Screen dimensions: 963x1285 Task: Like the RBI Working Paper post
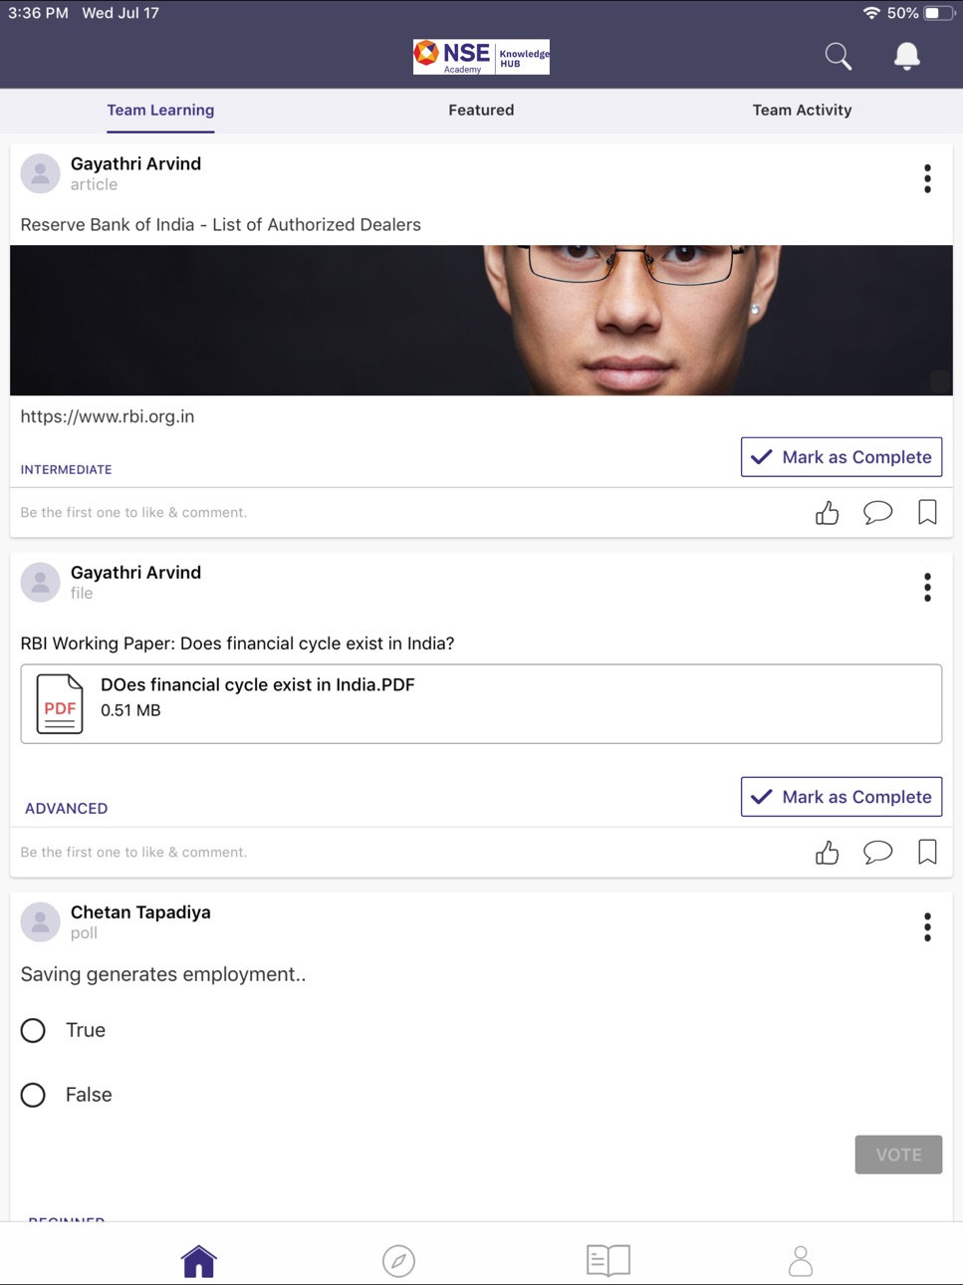827,853
